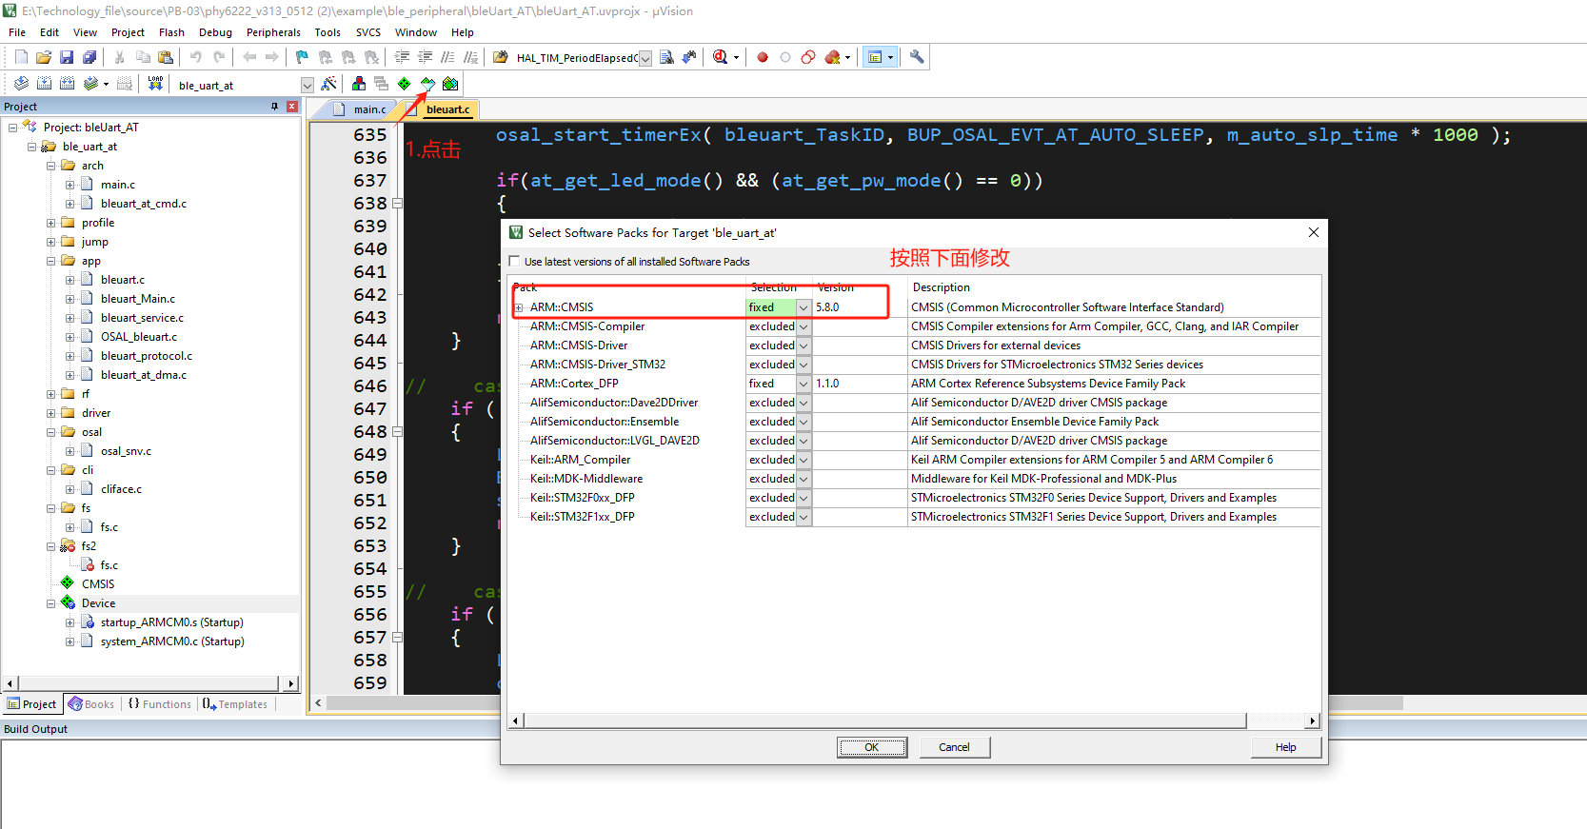Viewport: 1587px width, 829px height.
Task: Select bleuart_at_cmd.c in project tree
Action: tap(144, 204)
